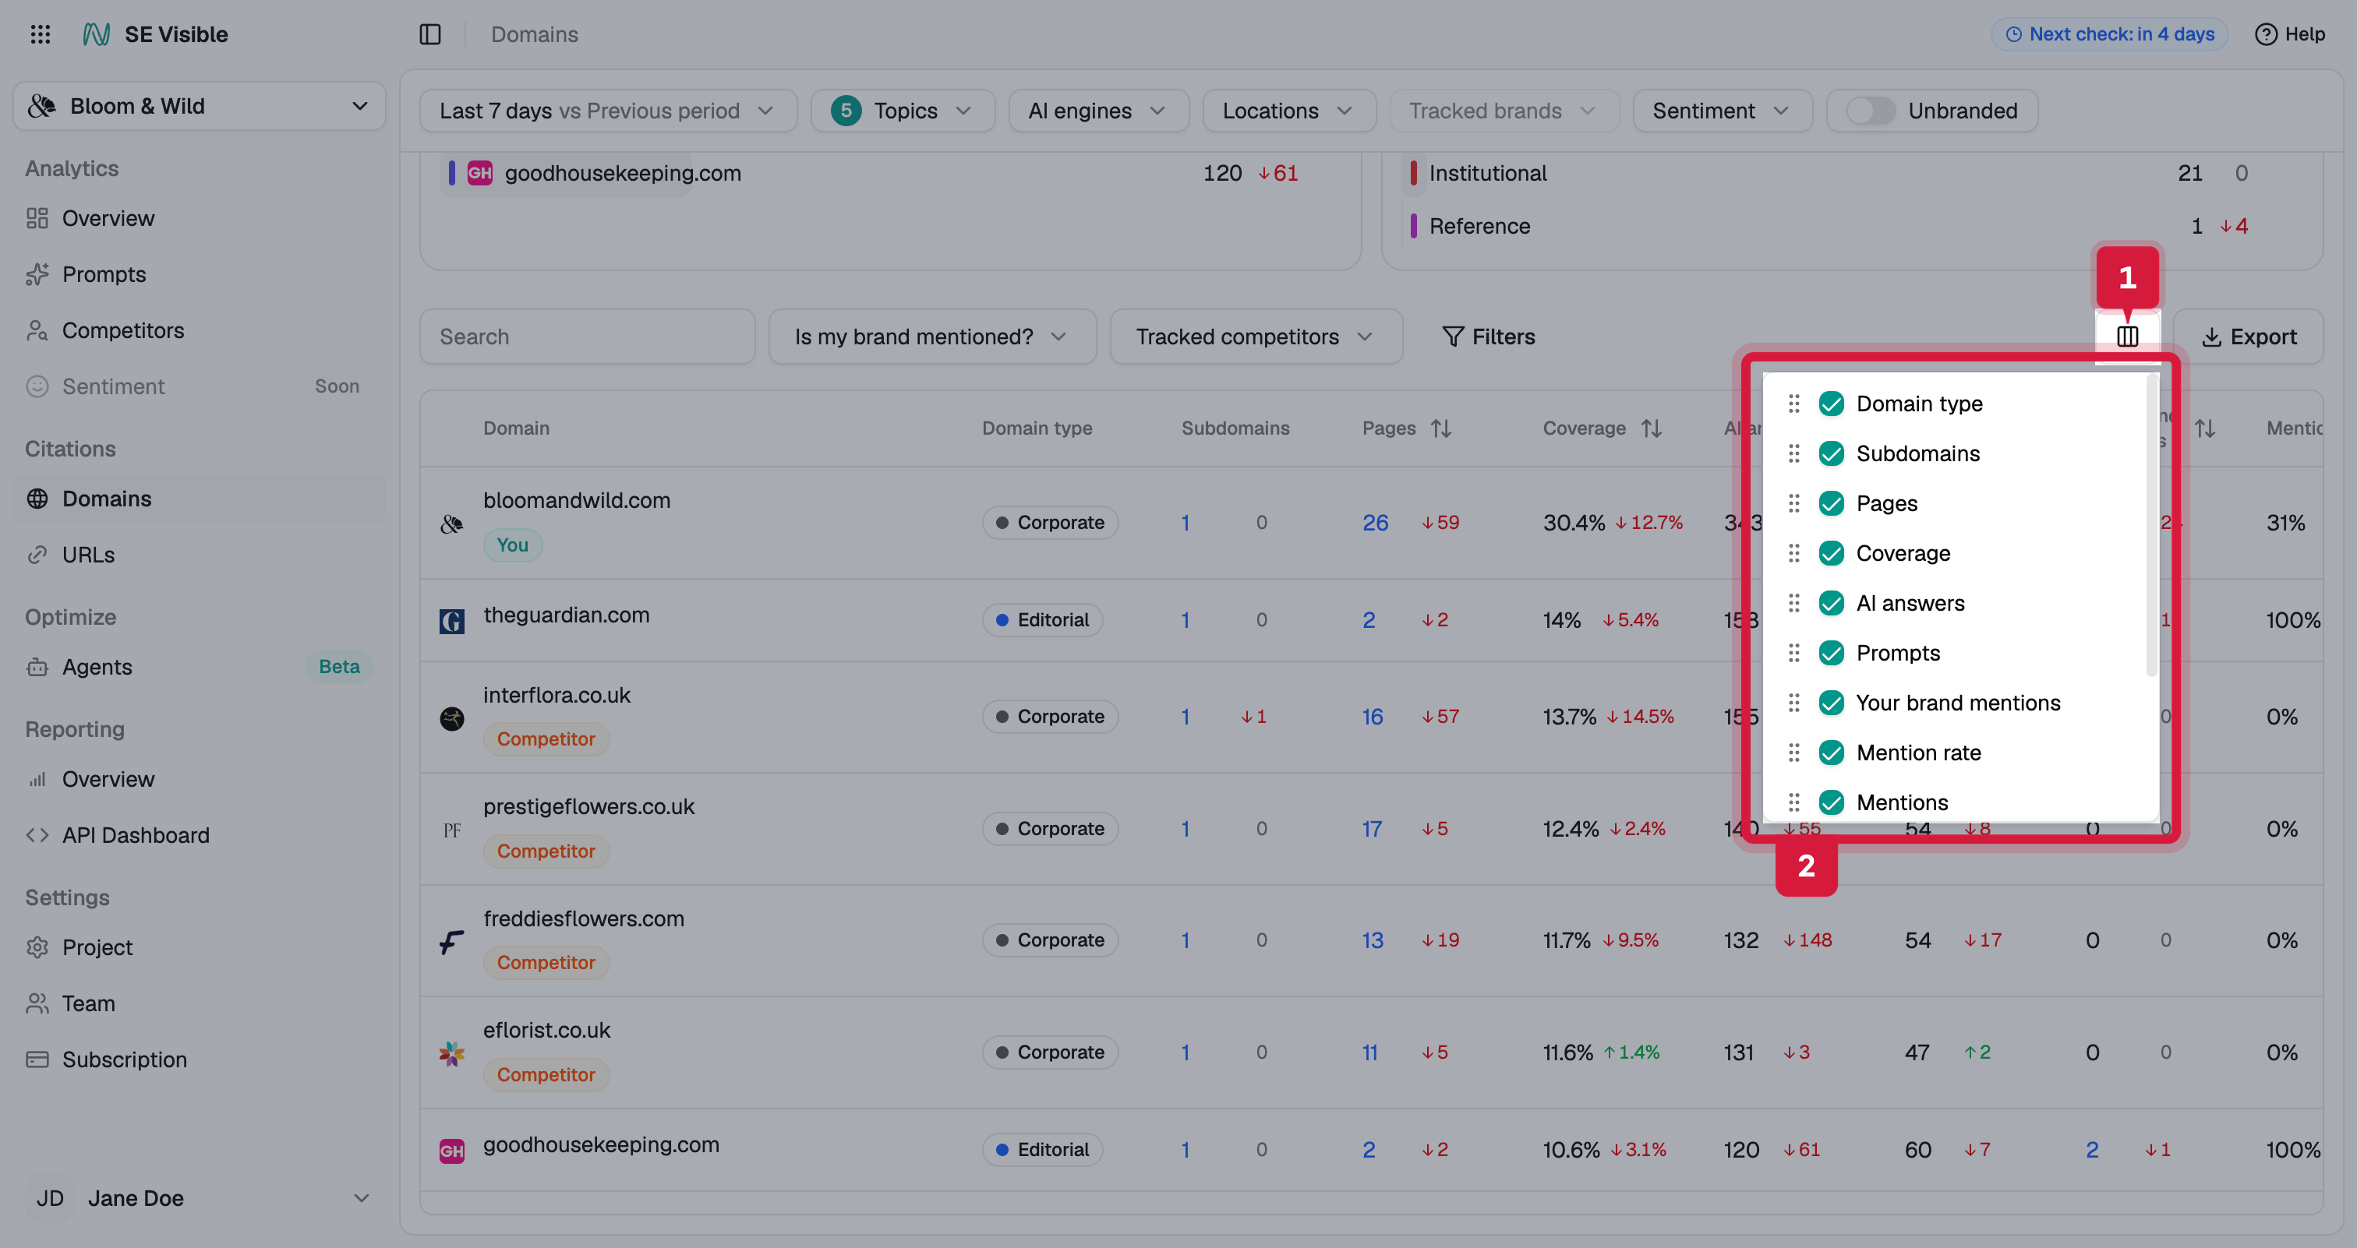Uncheck the Mention rate column checkbox

(x=1831, y=753)
